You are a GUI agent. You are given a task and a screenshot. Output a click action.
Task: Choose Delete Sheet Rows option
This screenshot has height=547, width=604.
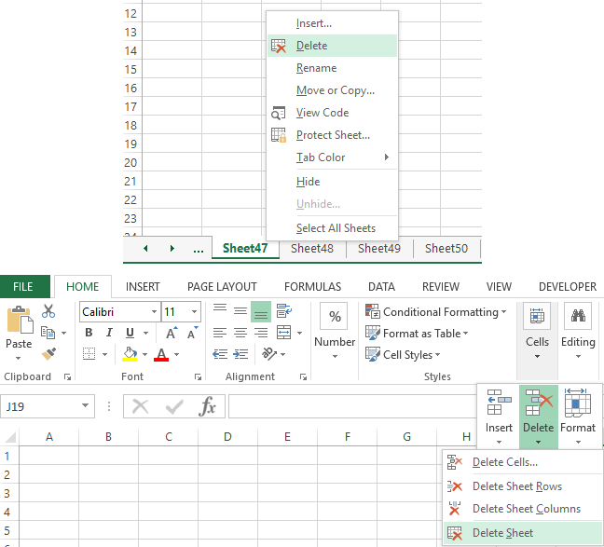pos(522,486)
